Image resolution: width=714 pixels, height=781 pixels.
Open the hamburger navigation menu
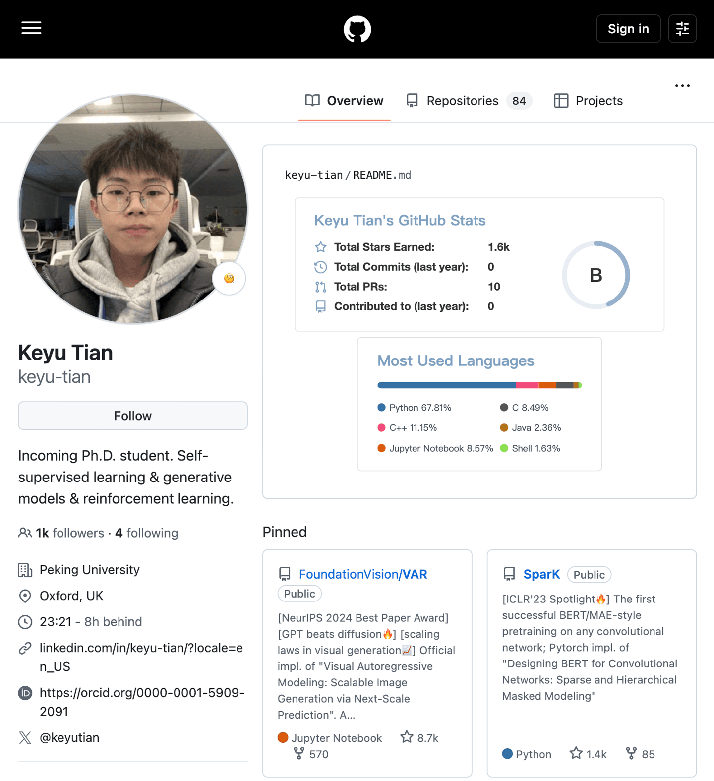[31, 28]
